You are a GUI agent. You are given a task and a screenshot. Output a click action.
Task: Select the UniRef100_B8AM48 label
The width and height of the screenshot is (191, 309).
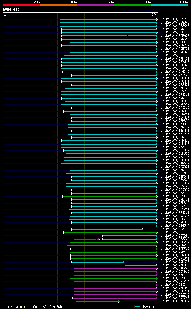click(x=175, y=131)
